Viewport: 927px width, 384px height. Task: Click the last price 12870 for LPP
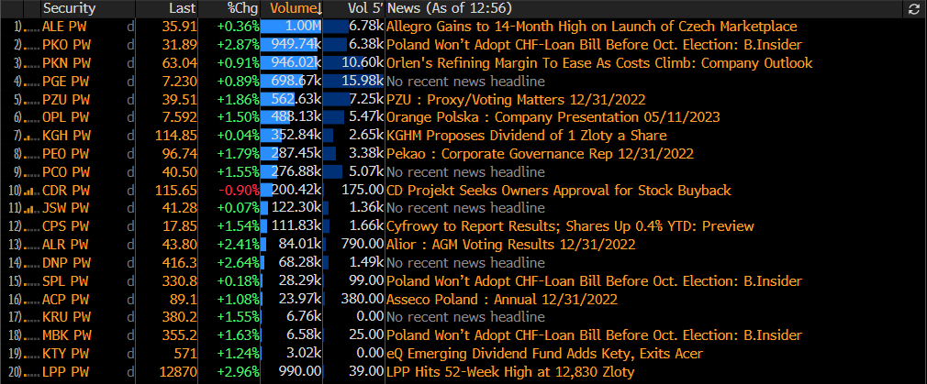pos(178,372)
